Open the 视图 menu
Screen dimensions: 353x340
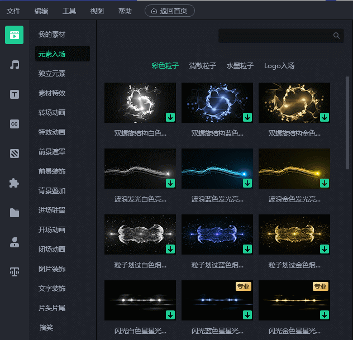(x=97, y=11)
